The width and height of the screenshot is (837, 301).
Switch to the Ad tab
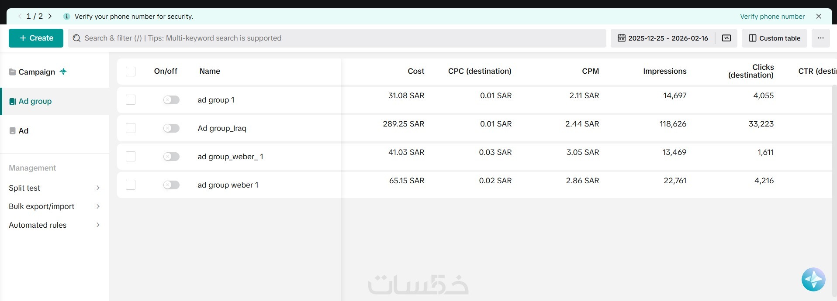(x=24, y=131)
